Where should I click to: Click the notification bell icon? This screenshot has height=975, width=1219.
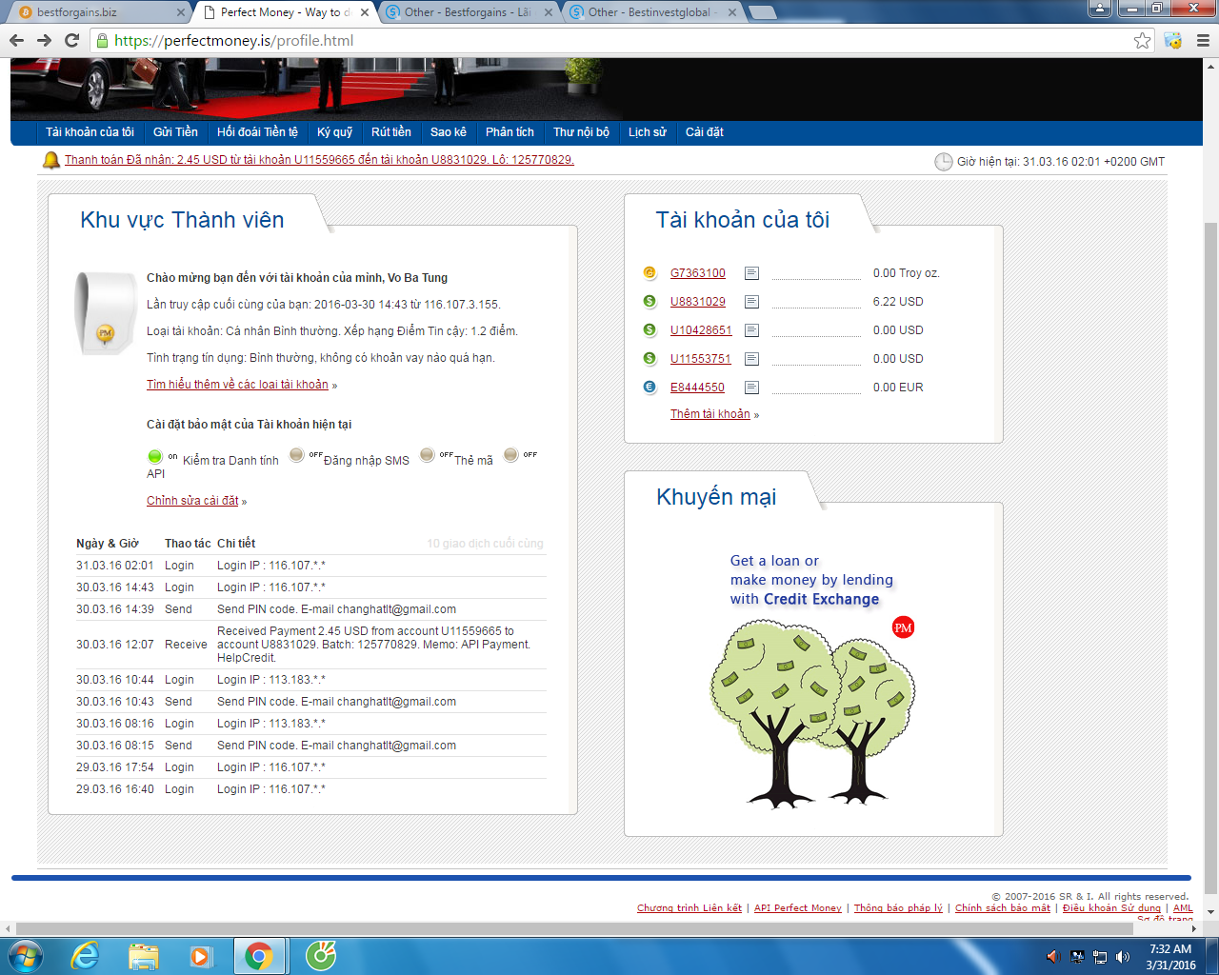(x=51, y=160)
